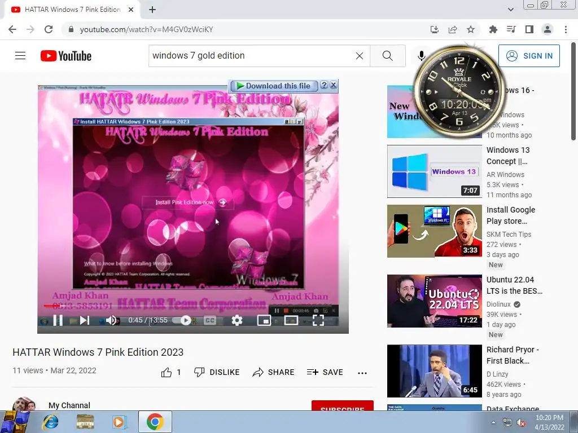Open Windows Media Player from taskbar
The height and width of the screenshot is (433, 578).
[119, 422]
